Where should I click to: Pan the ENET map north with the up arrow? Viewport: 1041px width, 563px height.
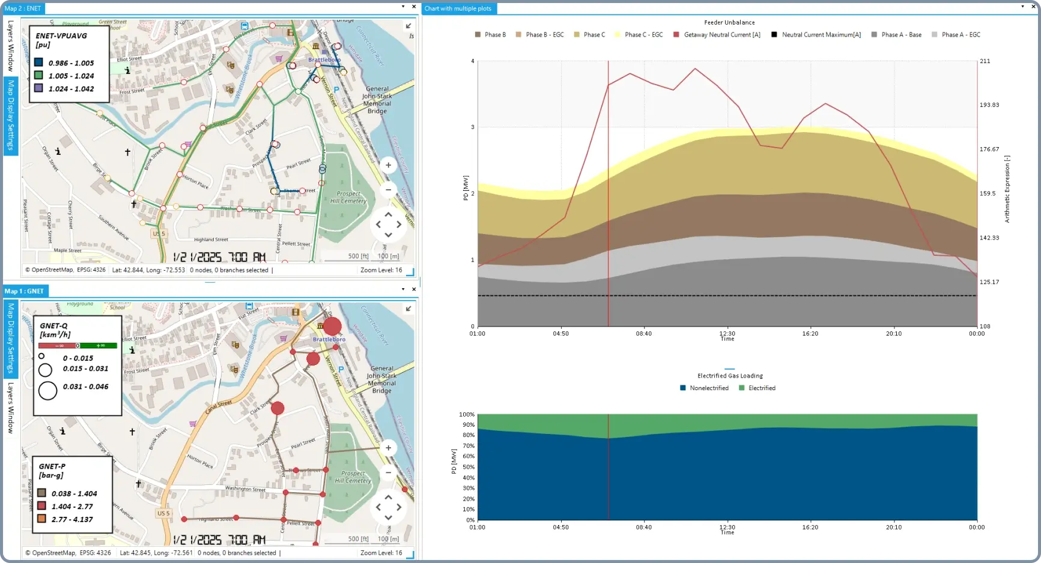[388, 214]
